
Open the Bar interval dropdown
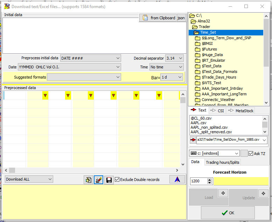point(172,77)
